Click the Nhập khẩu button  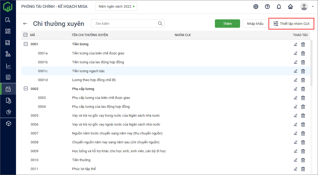coord(255,24)
